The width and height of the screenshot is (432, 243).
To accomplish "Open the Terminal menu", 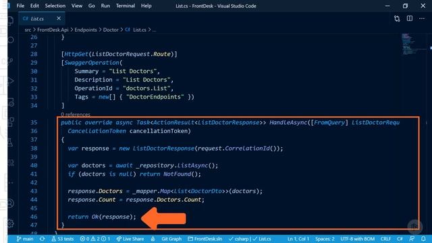I will tap(126, 6).
